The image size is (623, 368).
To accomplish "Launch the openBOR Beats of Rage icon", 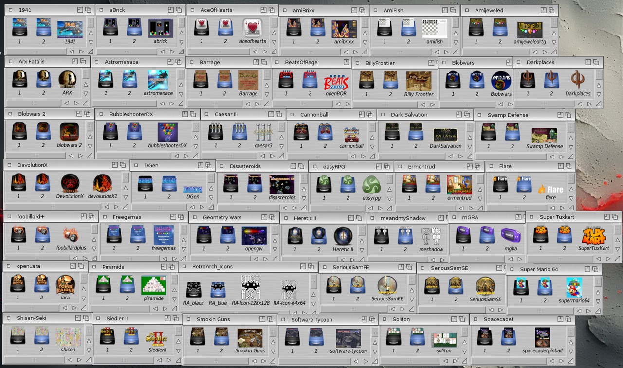I will 336,81.
